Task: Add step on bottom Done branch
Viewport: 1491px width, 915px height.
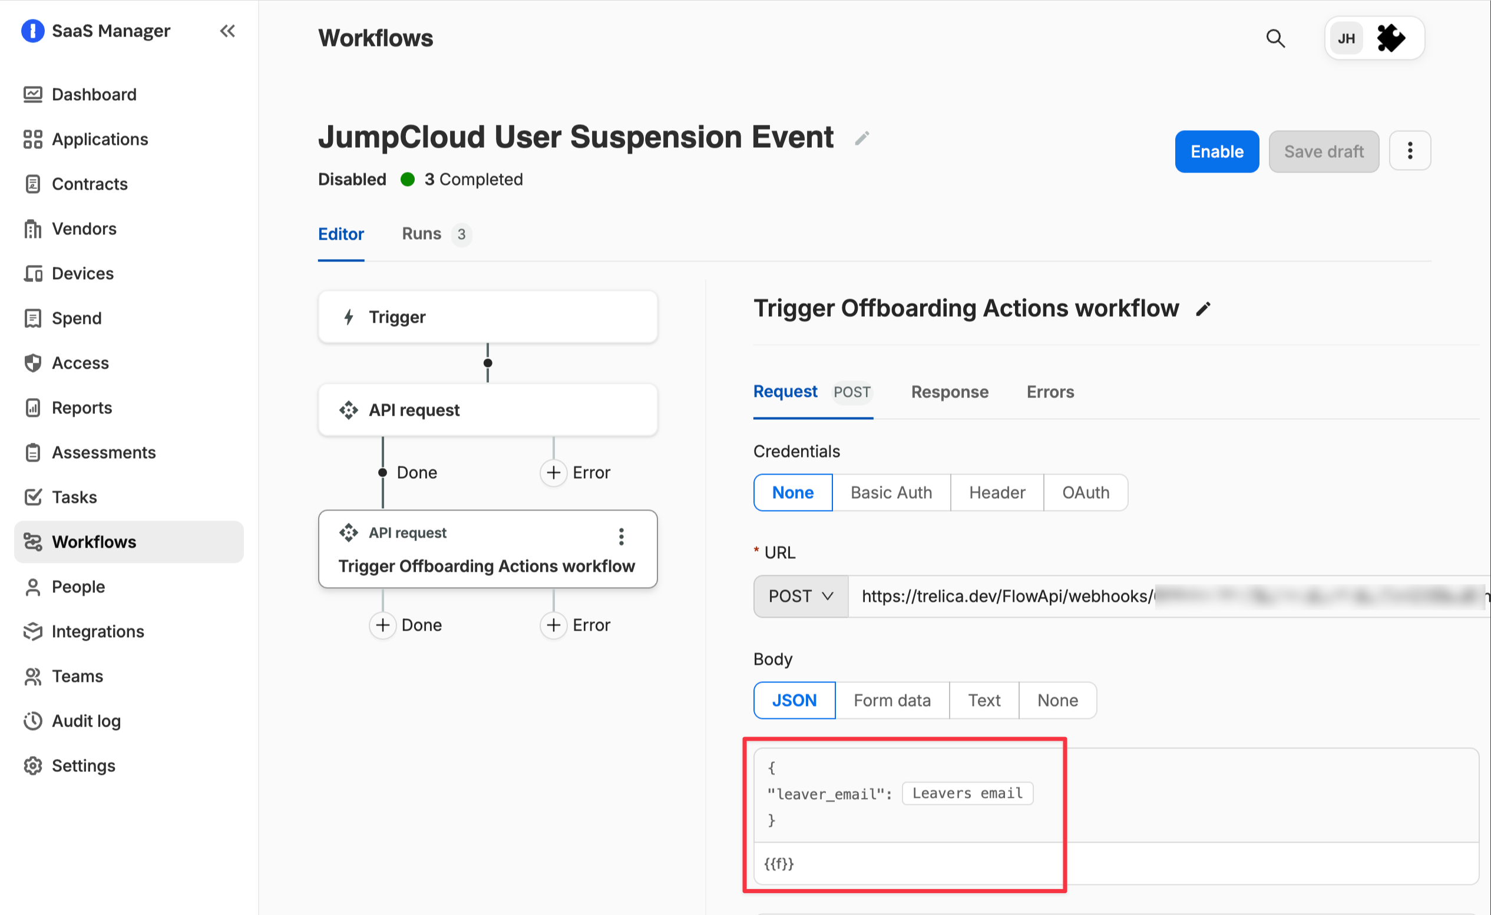Action: [382, 625]
